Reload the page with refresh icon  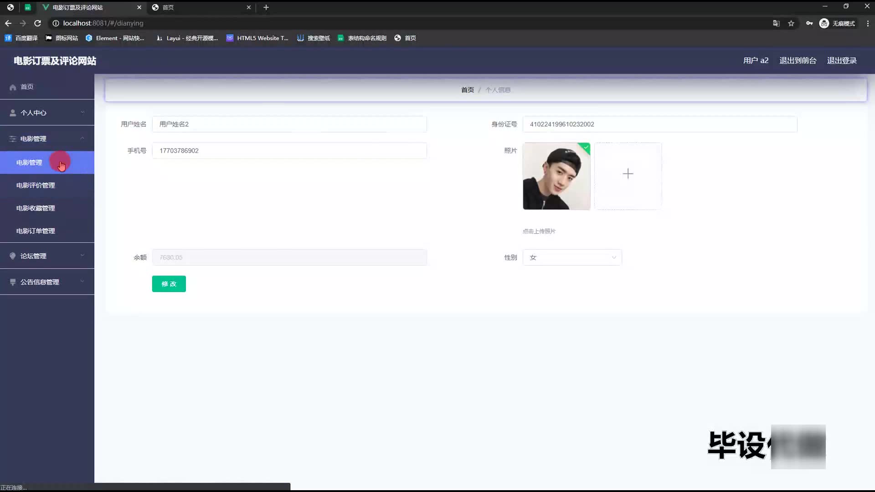pyautogui.click(x=38, y=23)
